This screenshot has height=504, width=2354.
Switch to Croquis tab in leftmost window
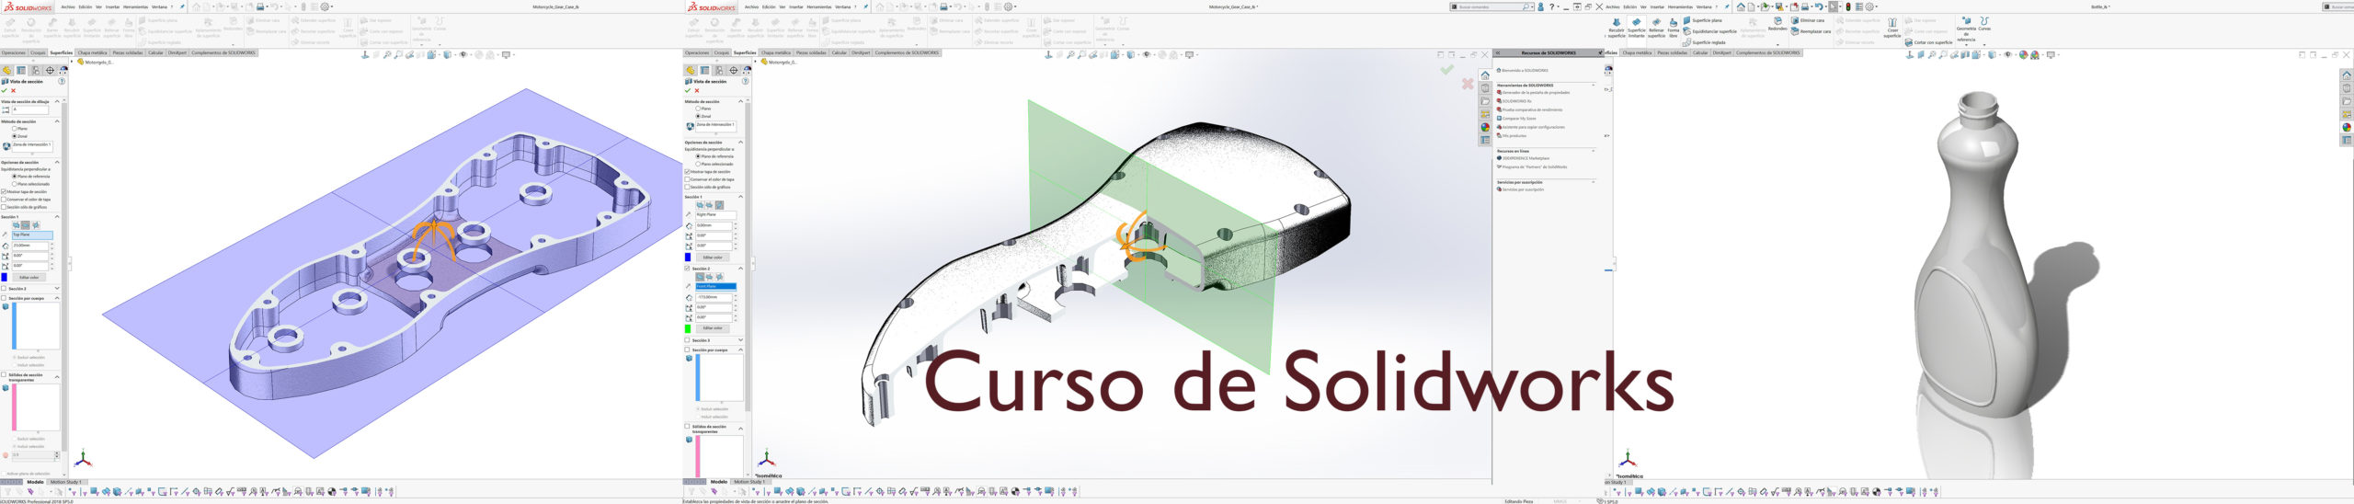coord(38,53)
